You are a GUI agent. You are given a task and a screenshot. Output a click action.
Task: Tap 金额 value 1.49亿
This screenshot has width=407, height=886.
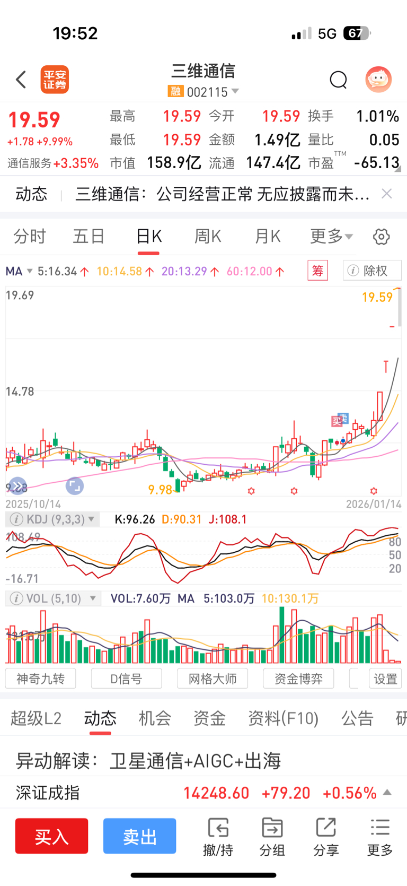[x=277, y=140]
